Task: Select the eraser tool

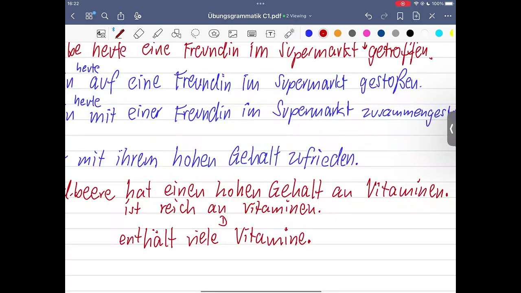Action: point(139,33)
